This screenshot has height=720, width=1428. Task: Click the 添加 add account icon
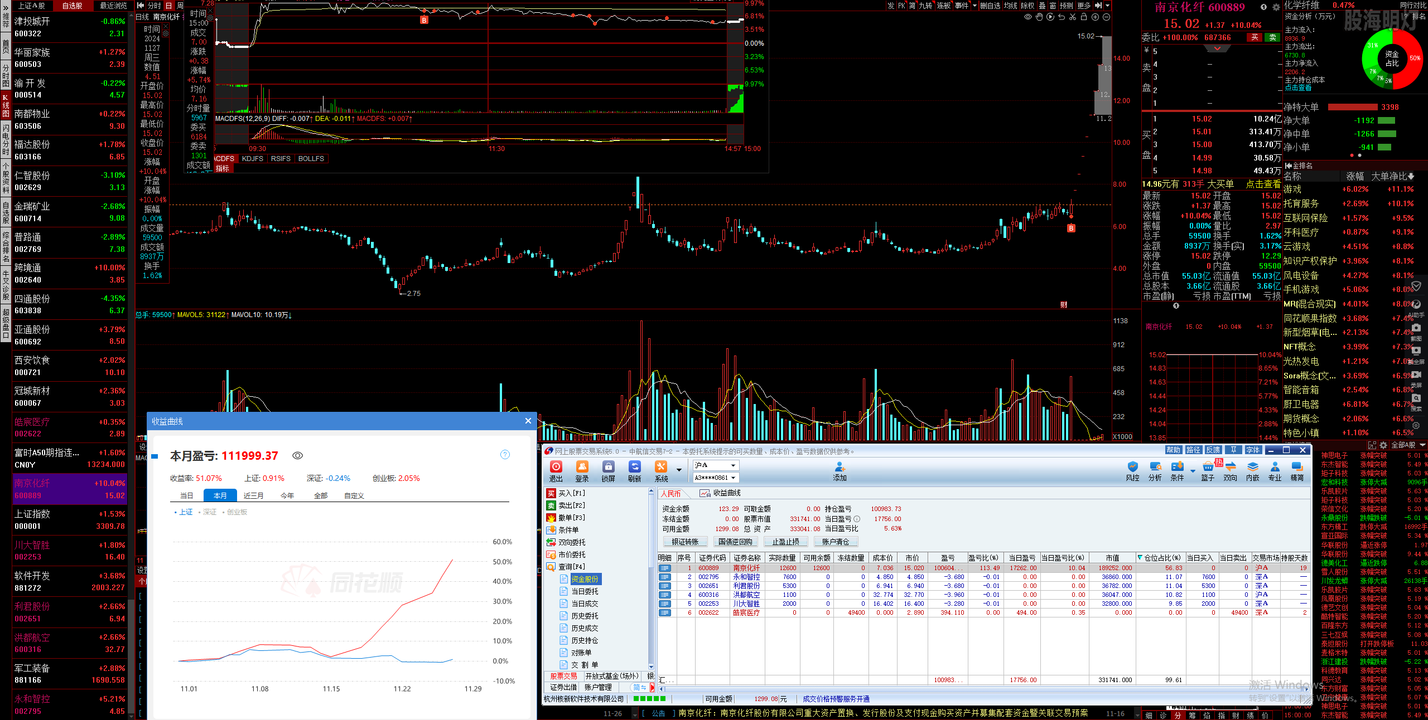(840, 471)
